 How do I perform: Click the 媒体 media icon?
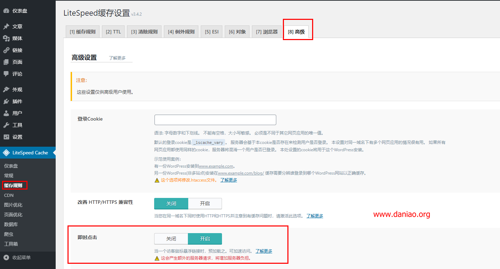(x=6, y=38)
